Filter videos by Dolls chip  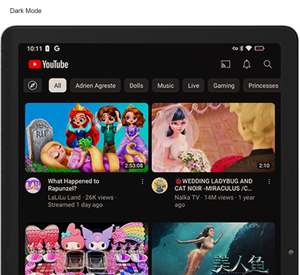point(136,85)
